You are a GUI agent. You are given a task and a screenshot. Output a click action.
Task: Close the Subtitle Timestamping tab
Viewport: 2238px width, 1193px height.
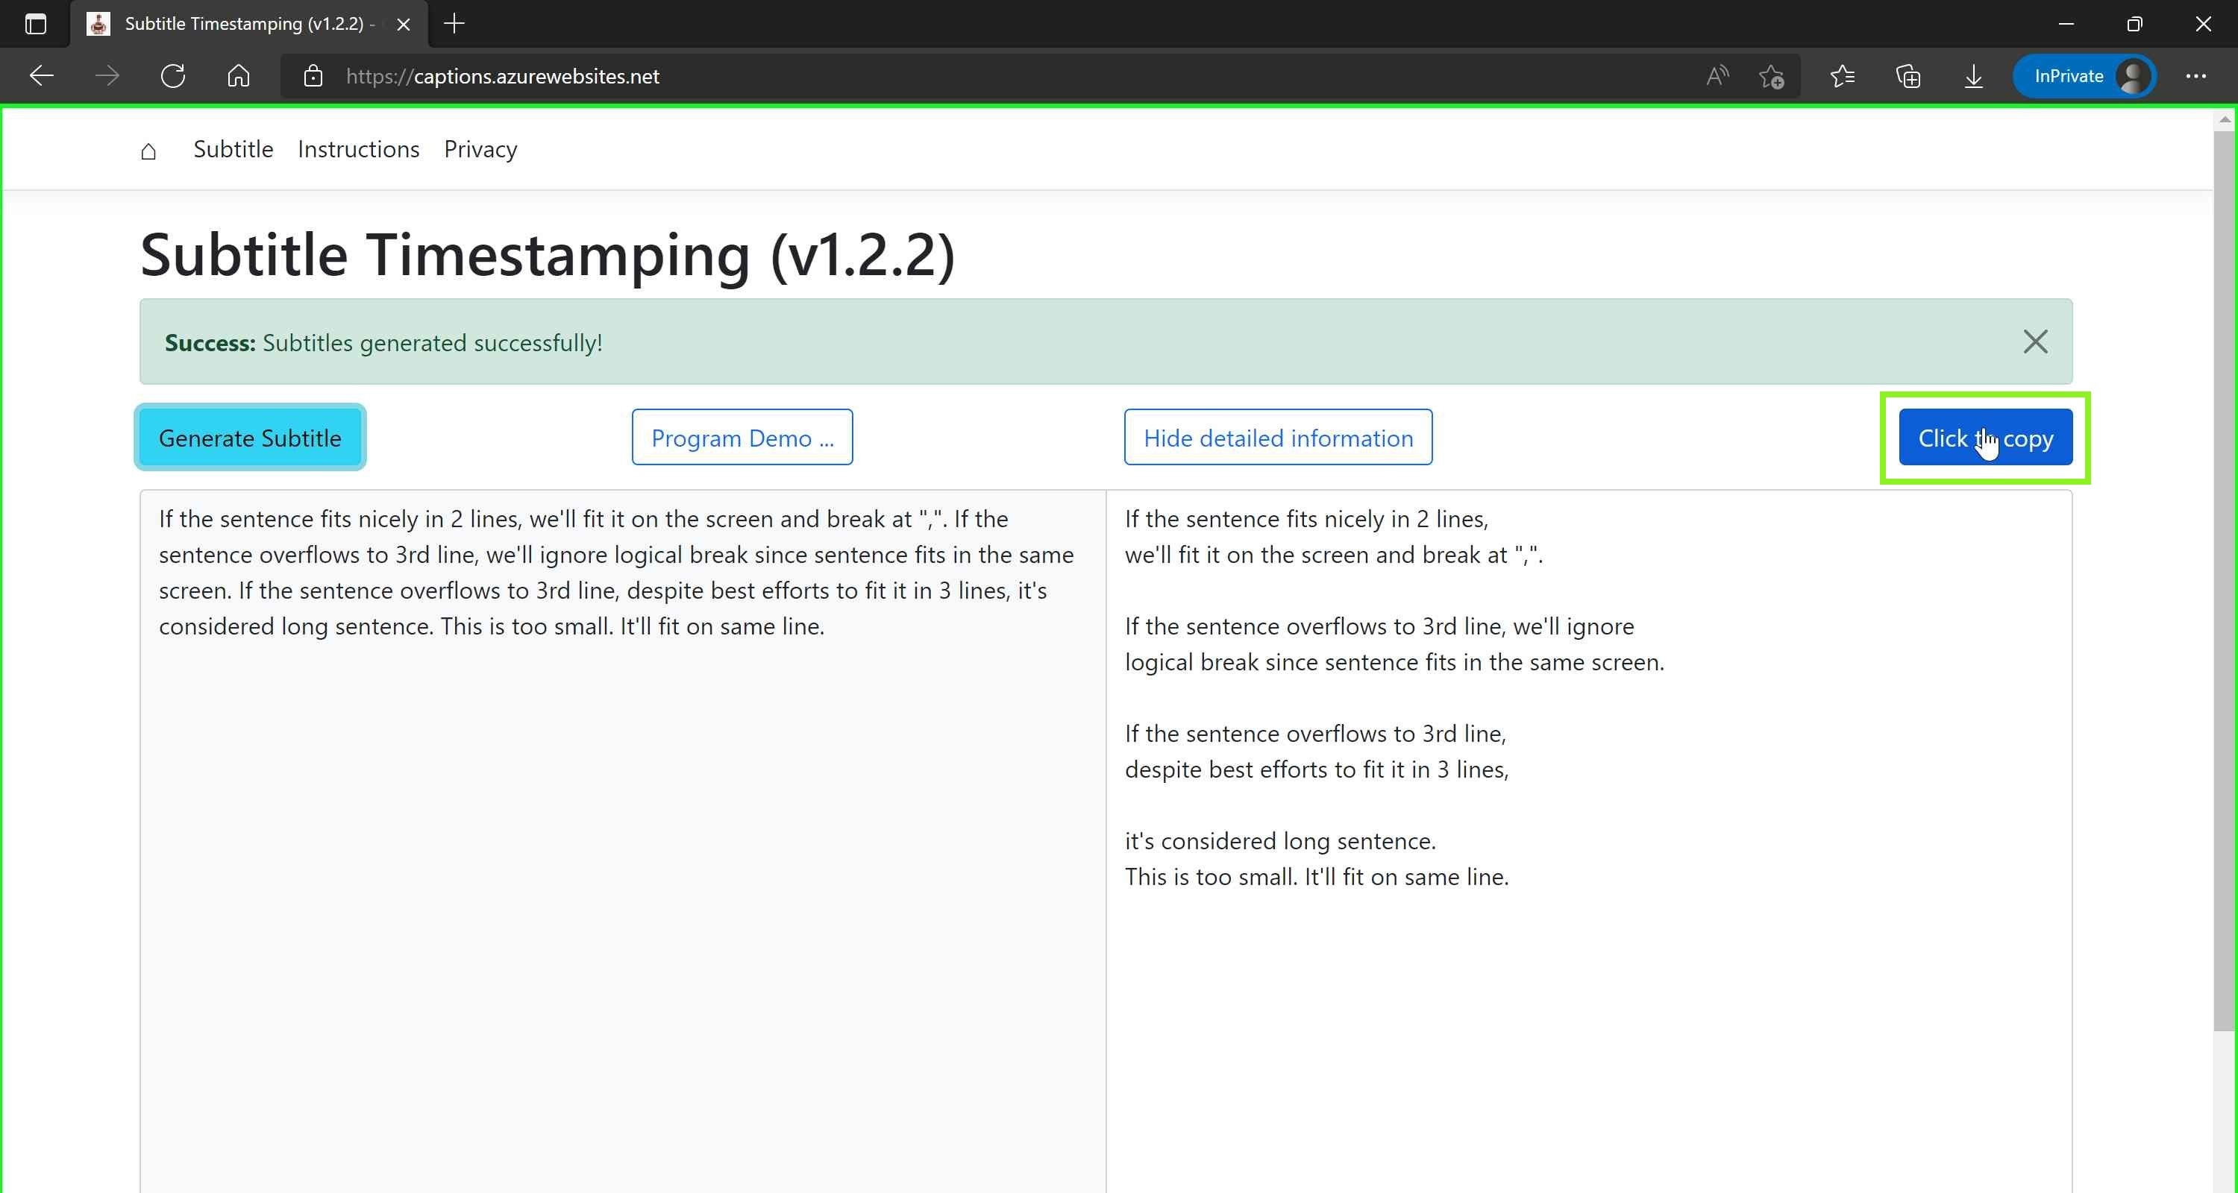(x=403, y=25)
